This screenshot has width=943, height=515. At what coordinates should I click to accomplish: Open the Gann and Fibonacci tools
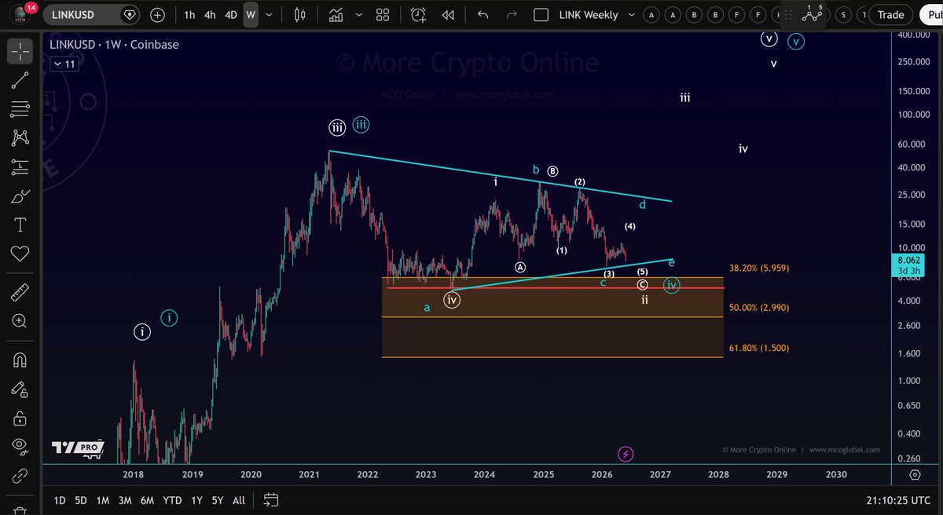point(20,108)
